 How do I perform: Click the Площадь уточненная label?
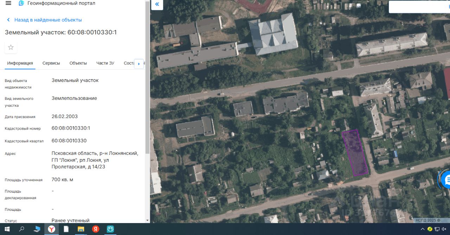coord(24,180)
